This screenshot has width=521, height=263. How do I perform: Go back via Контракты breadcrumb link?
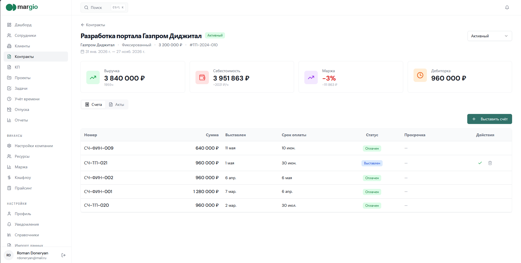93,25
